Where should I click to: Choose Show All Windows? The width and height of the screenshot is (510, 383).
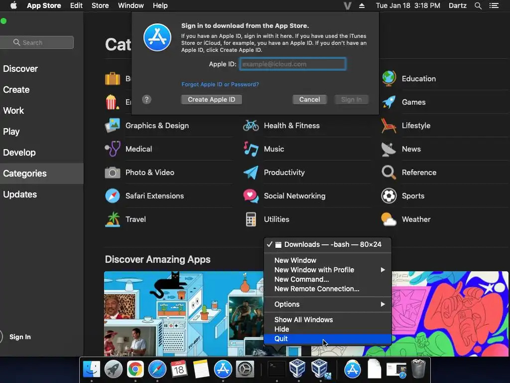[x=328, y=320]
